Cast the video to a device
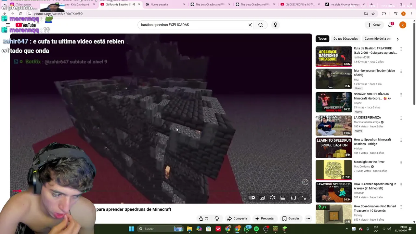 (293, 198)
